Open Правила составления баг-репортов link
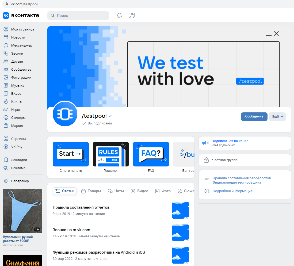 (x=242, y=178)
